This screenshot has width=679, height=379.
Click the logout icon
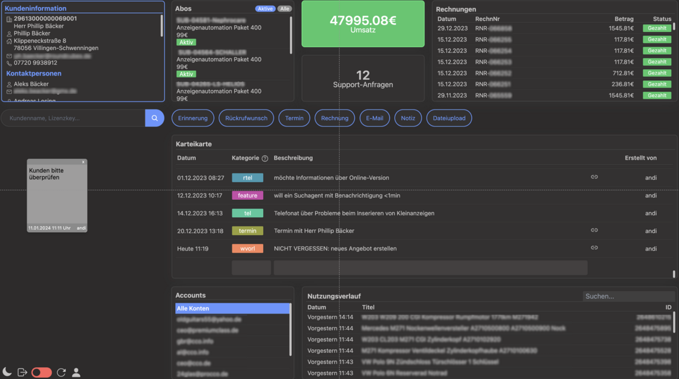tap(23, 372)
